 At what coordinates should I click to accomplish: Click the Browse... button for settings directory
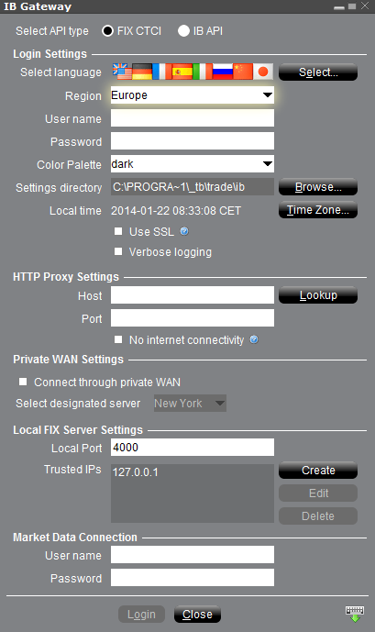[x=318, y=187]
